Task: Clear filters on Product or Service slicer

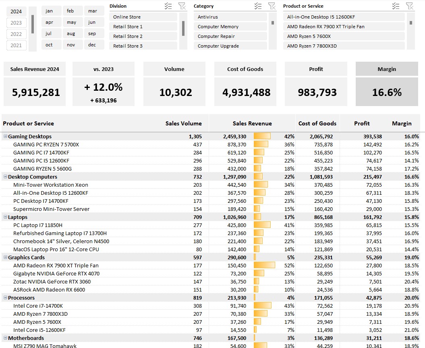Action: coord(410,6)
